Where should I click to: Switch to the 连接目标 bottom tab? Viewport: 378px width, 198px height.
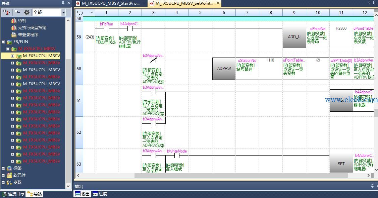[x=13, y=194]
